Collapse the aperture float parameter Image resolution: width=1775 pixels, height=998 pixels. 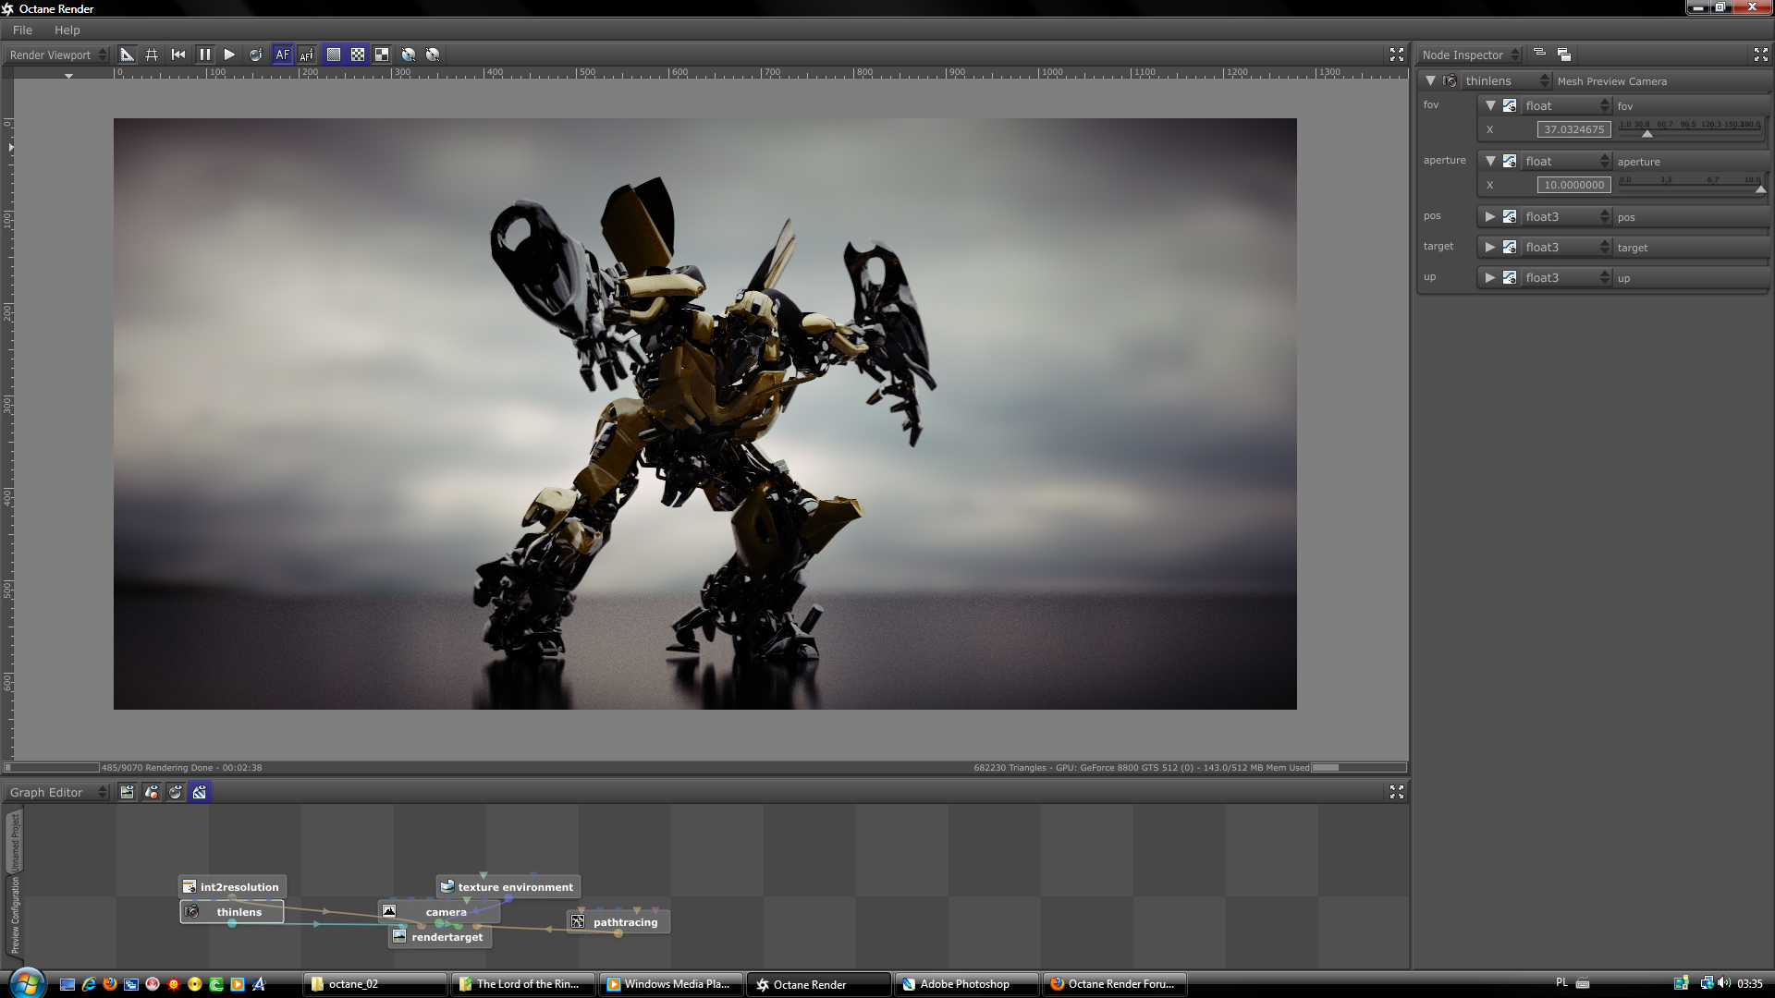(x=1489, y=161)
